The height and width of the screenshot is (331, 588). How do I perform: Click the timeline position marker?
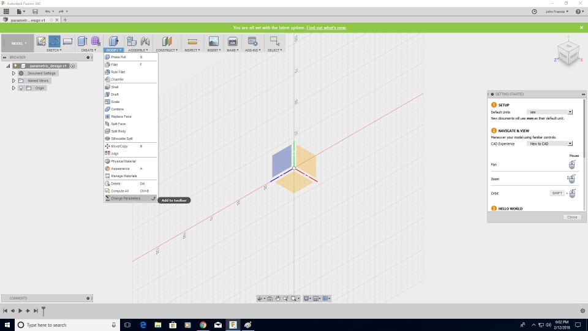click(x=43, y=311)
